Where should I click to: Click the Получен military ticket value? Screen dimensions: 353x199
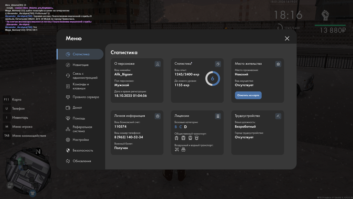tap(121, 148)
